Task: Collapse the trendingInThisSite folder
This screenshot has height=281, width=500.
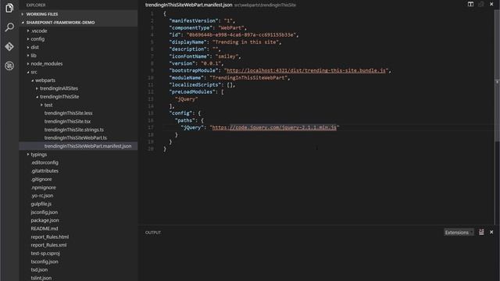Action: point(59,97)
